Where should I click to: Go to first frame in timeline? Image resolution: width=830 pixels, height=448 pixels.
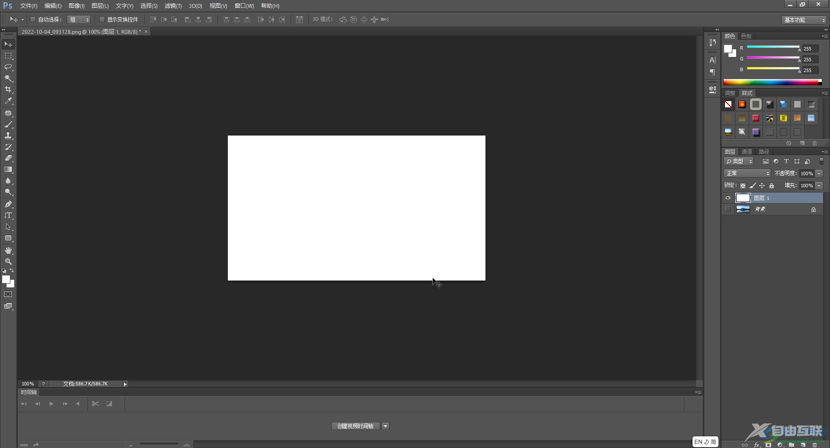pos(24,404)
